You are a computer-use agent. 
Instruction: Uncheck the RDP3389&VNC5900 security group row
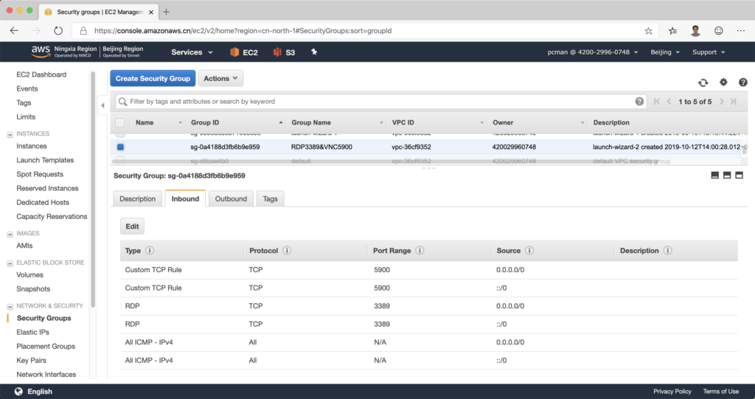pyautogui.click(x=120, y=147)
